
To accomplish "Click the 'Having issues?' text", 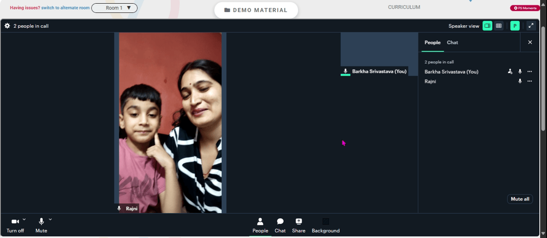I will tap(25, 8).
